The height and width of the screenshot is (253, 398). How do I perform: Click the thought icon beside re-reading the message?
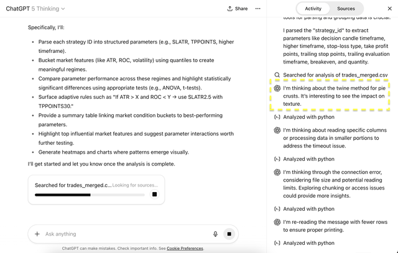tap(277, 222)
